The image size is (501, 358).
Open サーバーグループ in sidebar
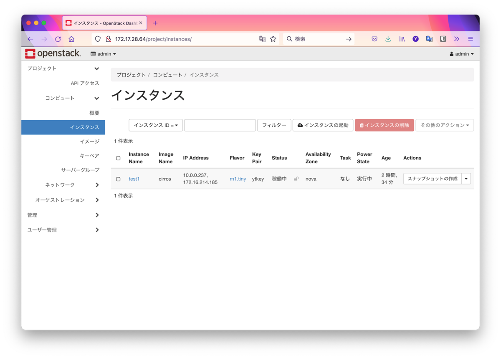click(80, 170)
